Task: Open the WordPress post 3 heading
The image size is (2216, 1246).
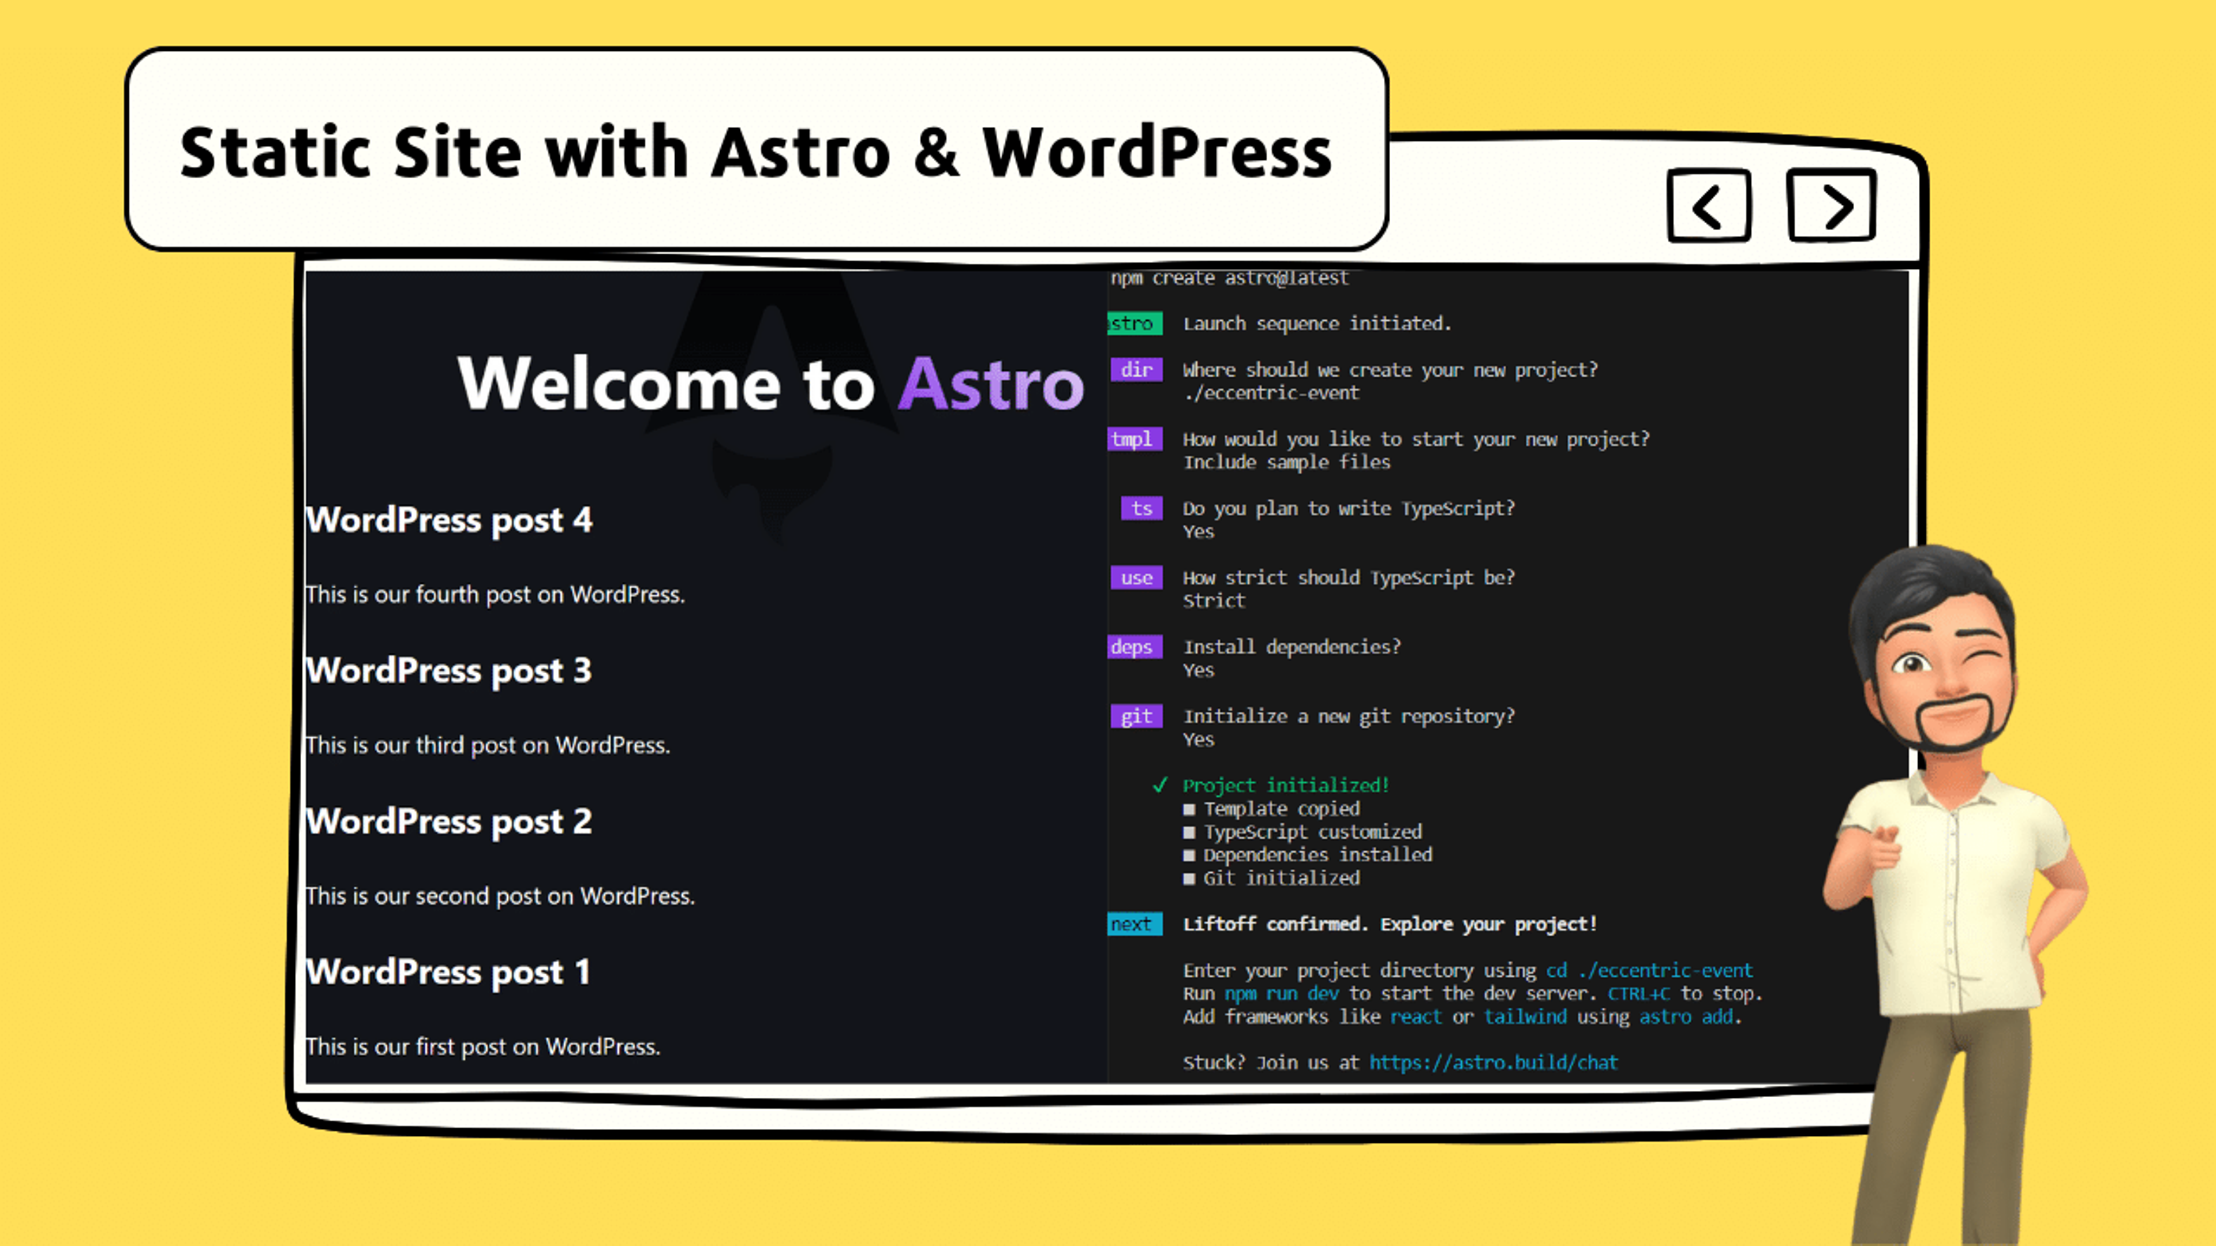Action: pos(449,671)
